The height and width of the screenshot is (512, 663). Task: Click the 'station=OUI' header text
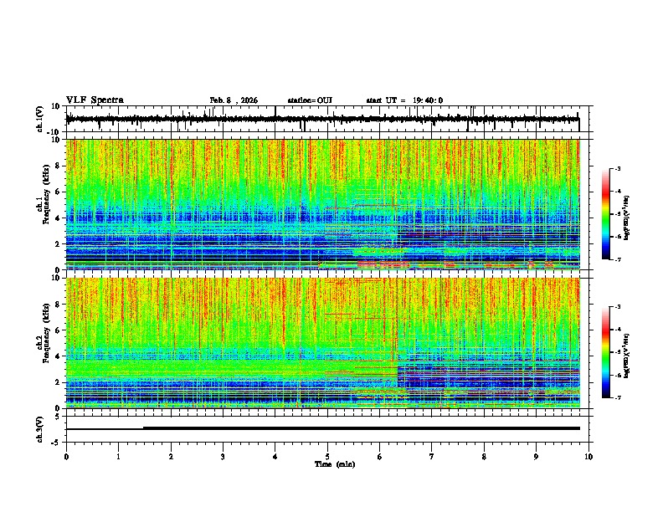(310, 100)
